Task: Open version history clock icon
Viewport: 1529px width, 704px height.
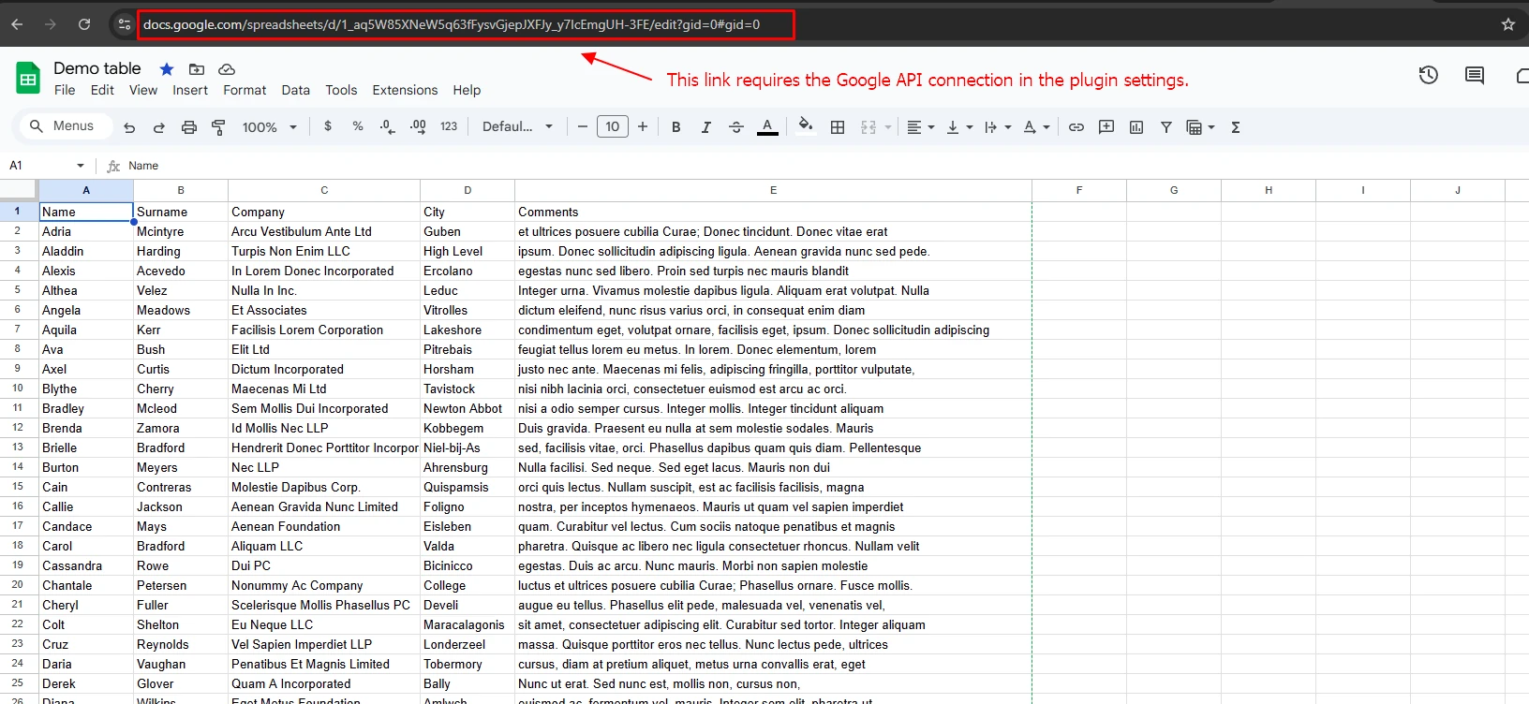Action: tap(1428, 75)
